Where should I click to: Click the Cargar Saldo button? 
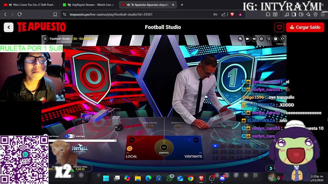pos(305,27)
